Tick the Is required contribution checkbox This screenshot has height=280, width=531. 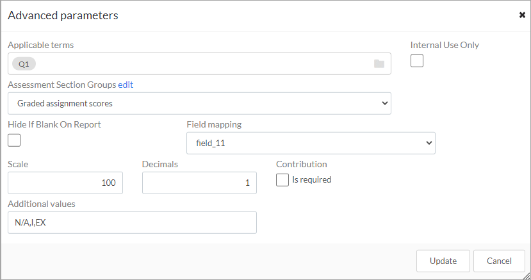282,180
